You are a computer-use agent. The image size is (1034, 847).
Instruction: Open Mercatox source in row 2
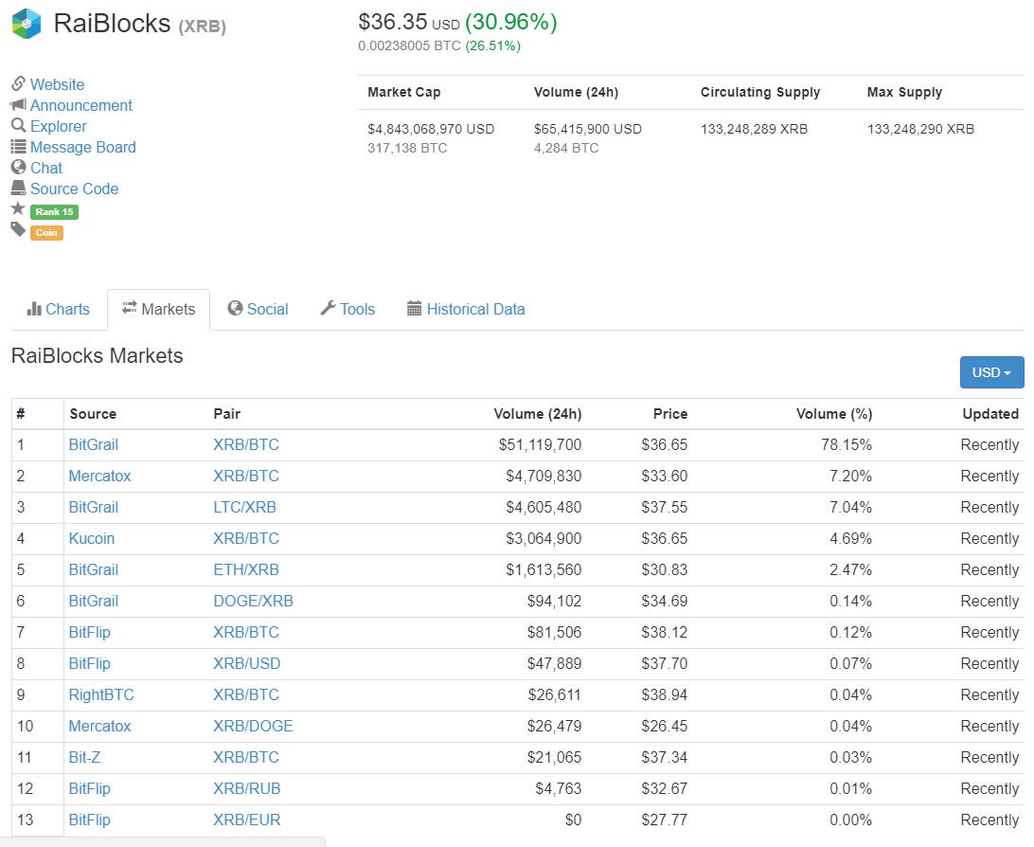click(100, 476)
